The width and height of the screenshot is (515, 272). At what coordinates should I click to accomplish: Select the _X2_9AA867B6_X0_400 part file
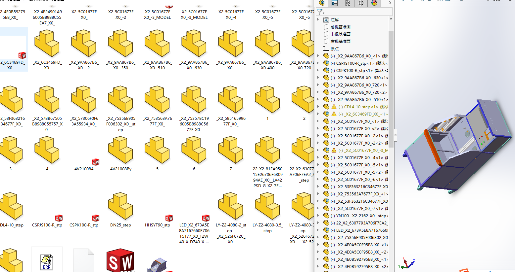pos(267,51)
